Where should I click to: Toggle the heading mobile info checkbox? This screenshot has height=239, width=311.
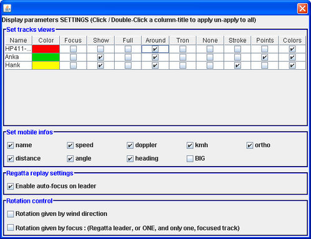(x=130, y=159)
